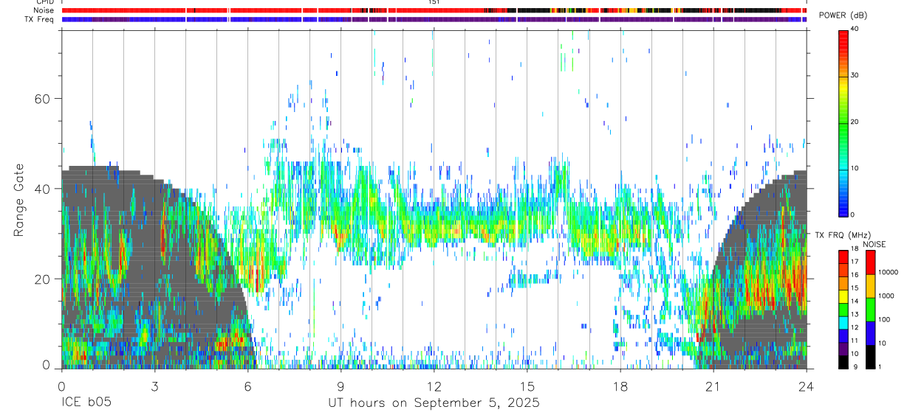Click the value 40 atop the POWER colorbar
Screen dimensions: 907x418
pos(855,29)
